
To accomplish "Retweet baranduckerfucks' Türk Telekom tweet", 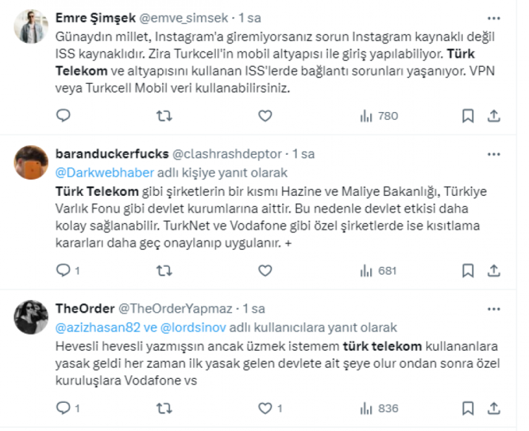I will pos(164,270).
